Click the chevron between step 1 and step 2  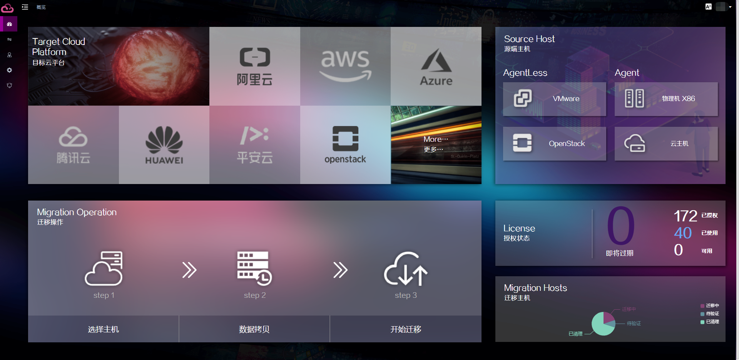[189, 270]
